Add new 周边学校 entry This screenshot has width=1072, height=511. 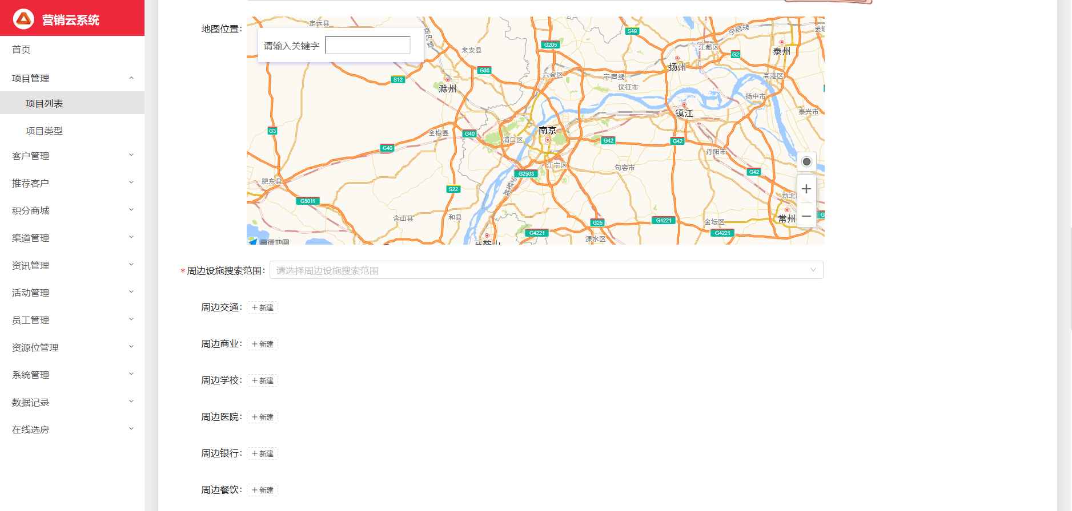tap(263, 380)
